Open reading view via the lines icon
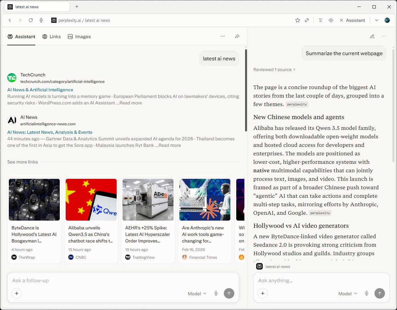 pos(320,20)
